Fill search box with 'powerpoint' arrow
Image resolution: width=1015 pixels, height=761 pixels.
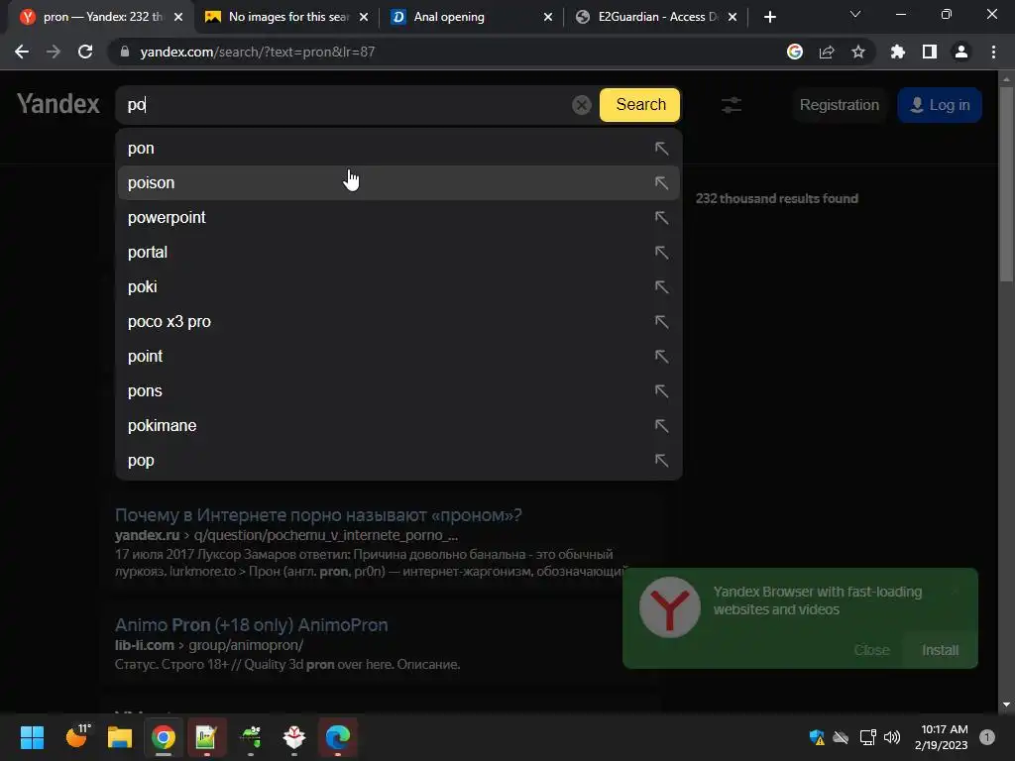click(661, 217)
